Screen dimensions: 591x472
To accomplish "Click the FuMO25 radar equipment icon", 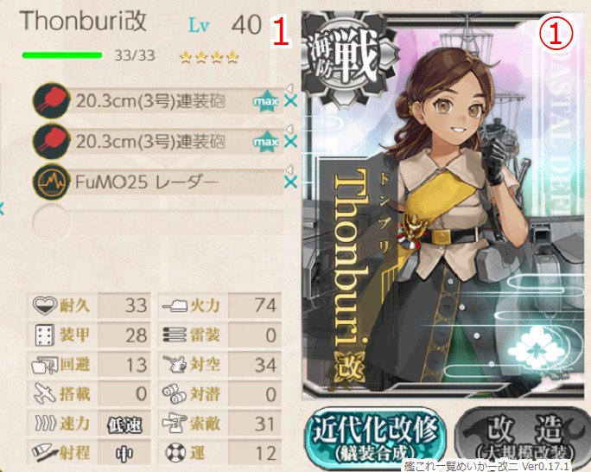I will click(x=51, y=182).
